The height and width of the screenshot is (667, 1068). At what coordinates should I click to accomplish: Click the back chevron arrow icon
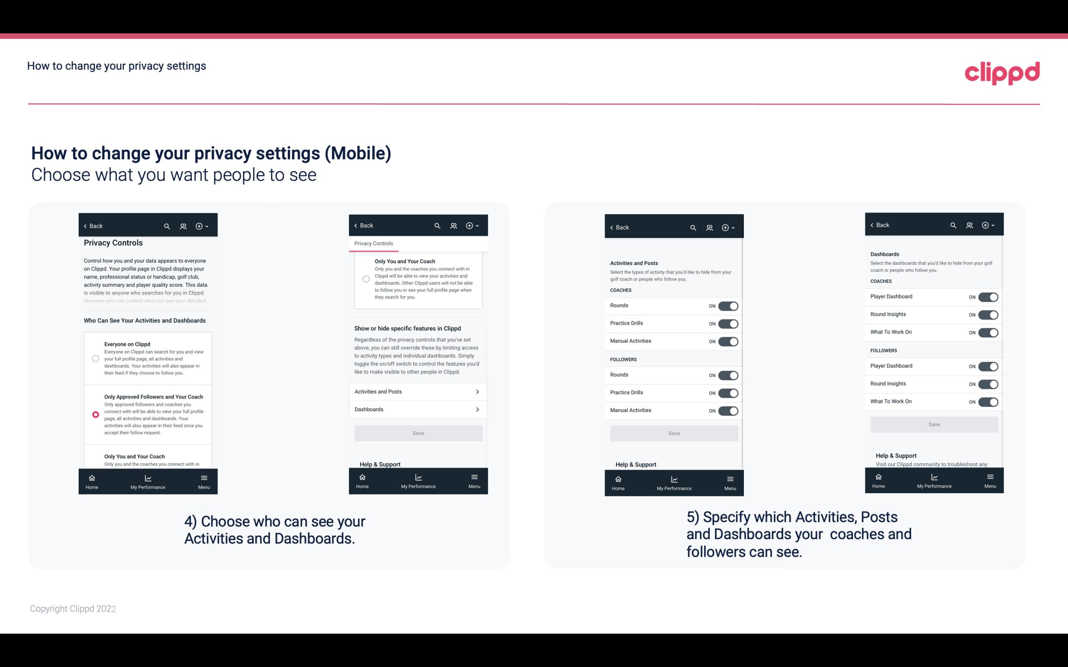coord(85,226)
